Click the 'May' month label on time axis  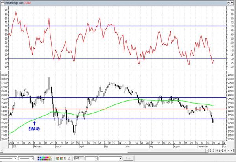(x=106, y=147)
